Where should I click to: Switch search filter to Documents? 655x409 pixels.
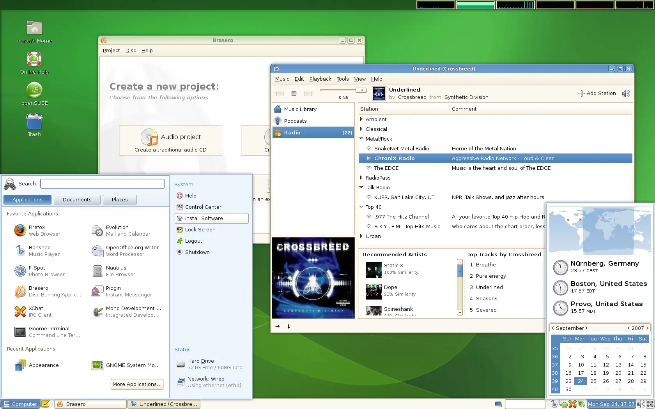(77, 199)
